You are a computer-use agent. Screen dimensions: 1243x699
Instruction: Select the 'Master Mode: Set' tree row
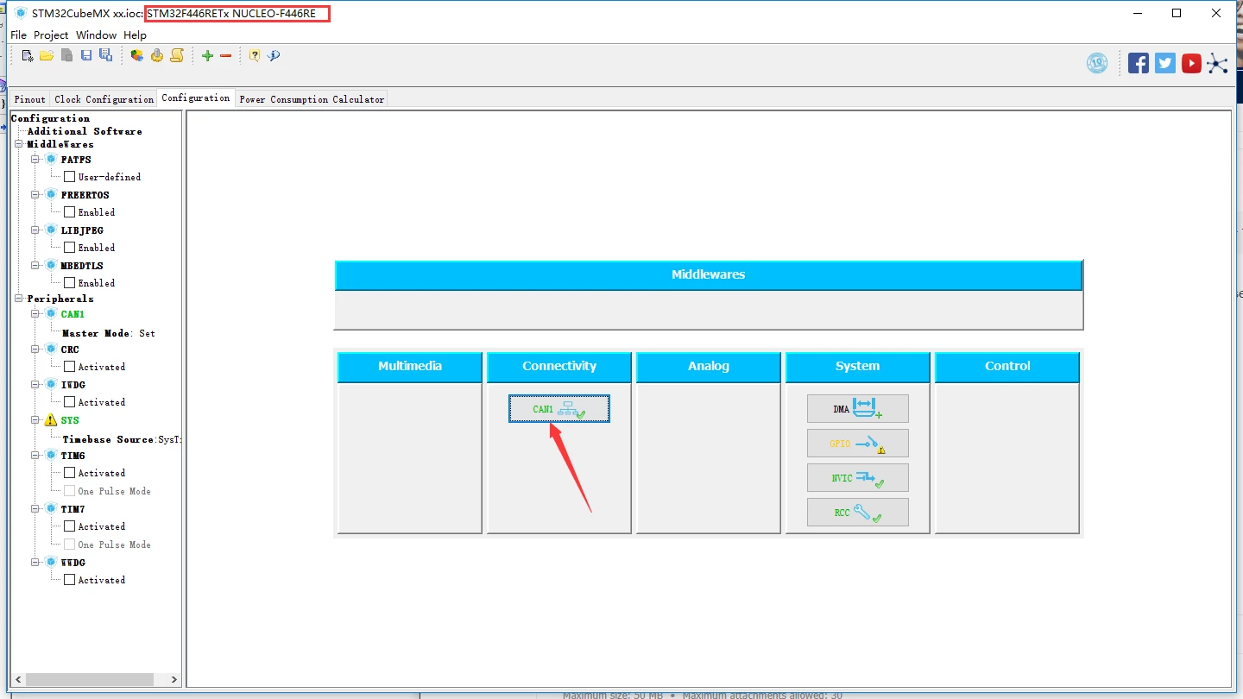point(109,333)
